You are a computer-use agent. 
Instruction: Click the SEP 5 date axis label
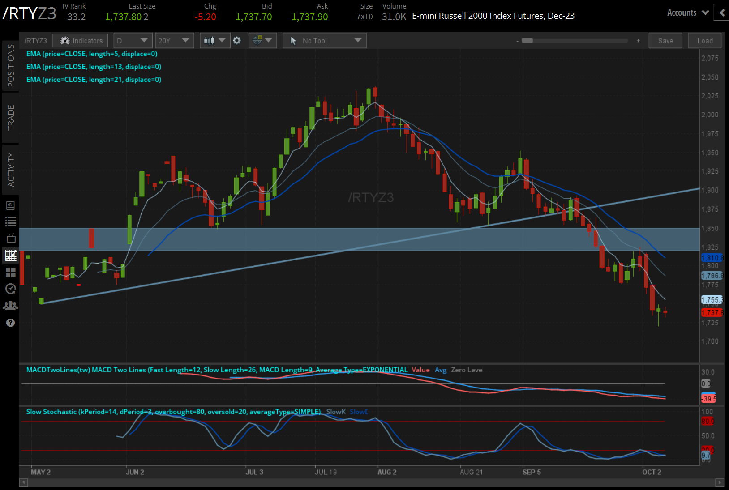click(x=532, y=472)
